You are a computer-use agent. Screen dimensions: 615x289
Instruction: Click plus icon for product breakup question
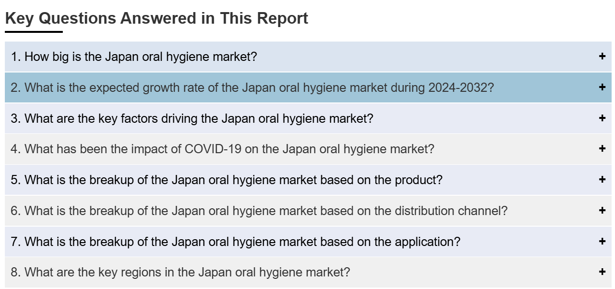(x=602, y=179)
